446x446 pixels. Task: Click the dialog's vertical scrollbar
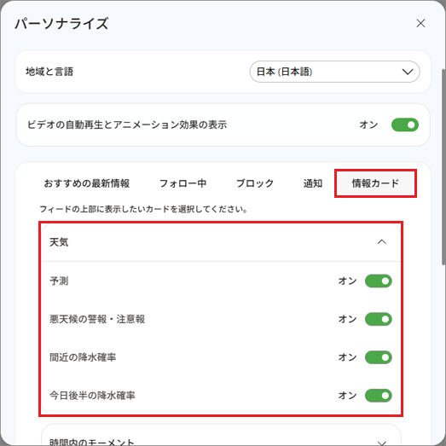pos(443,166)
